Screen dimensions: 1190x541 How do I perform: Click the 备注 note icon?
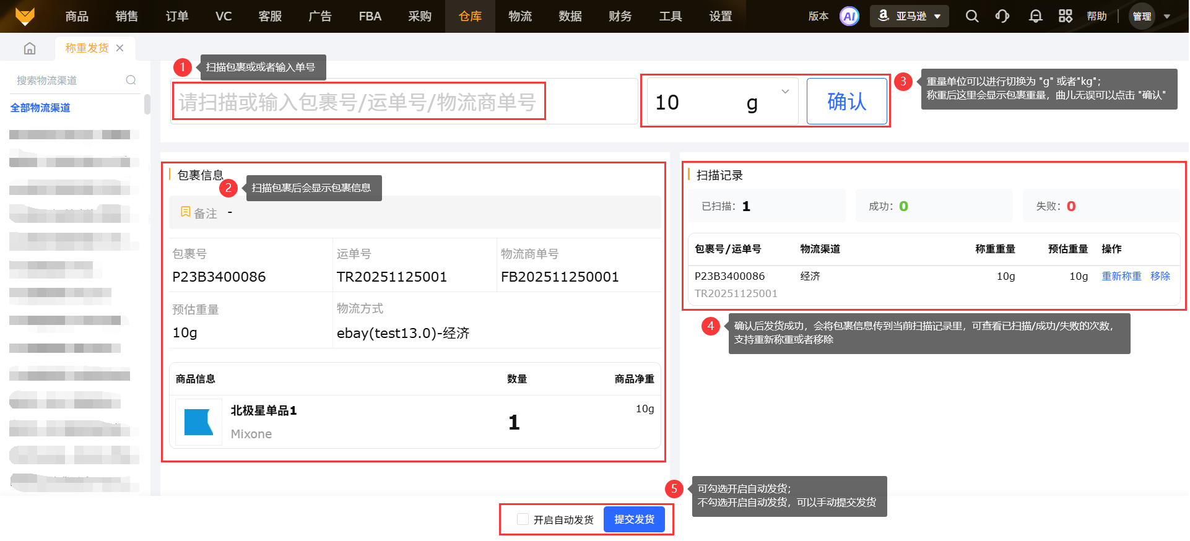click(185, 212)
